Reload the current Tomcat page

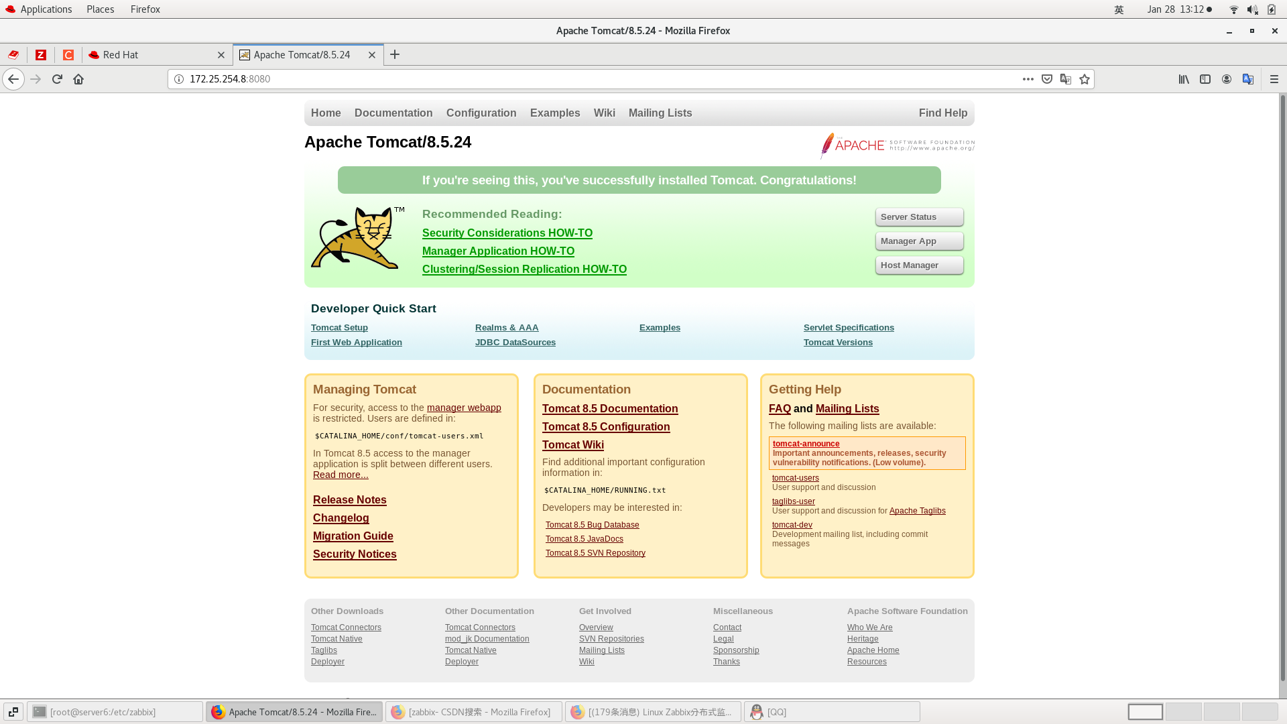click(x=57, y=78)
